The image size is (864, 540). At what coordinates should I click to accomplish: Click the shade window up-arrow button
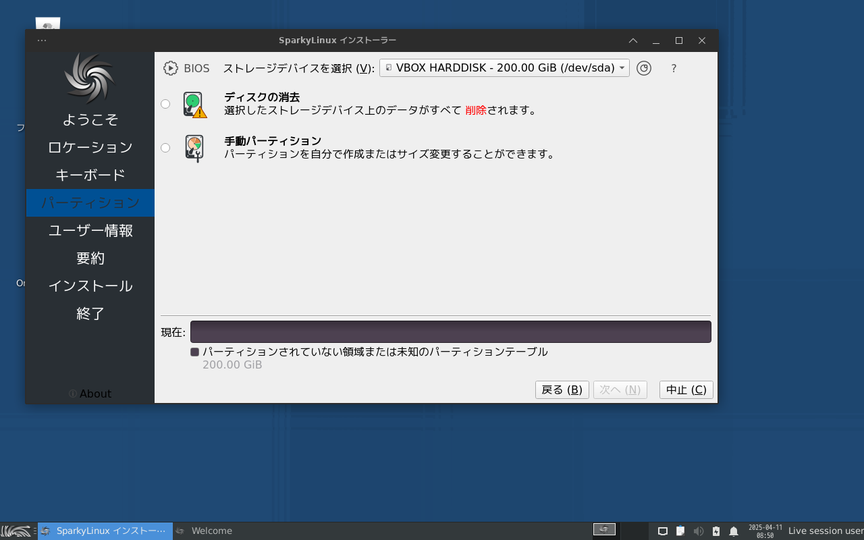633,40
